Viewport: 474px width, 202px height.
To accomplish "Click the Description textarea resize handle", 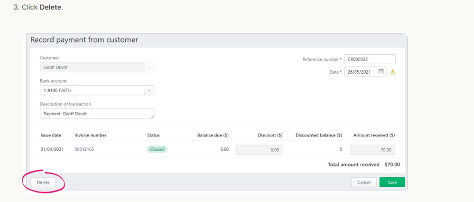I will click(x=152, y=116).
